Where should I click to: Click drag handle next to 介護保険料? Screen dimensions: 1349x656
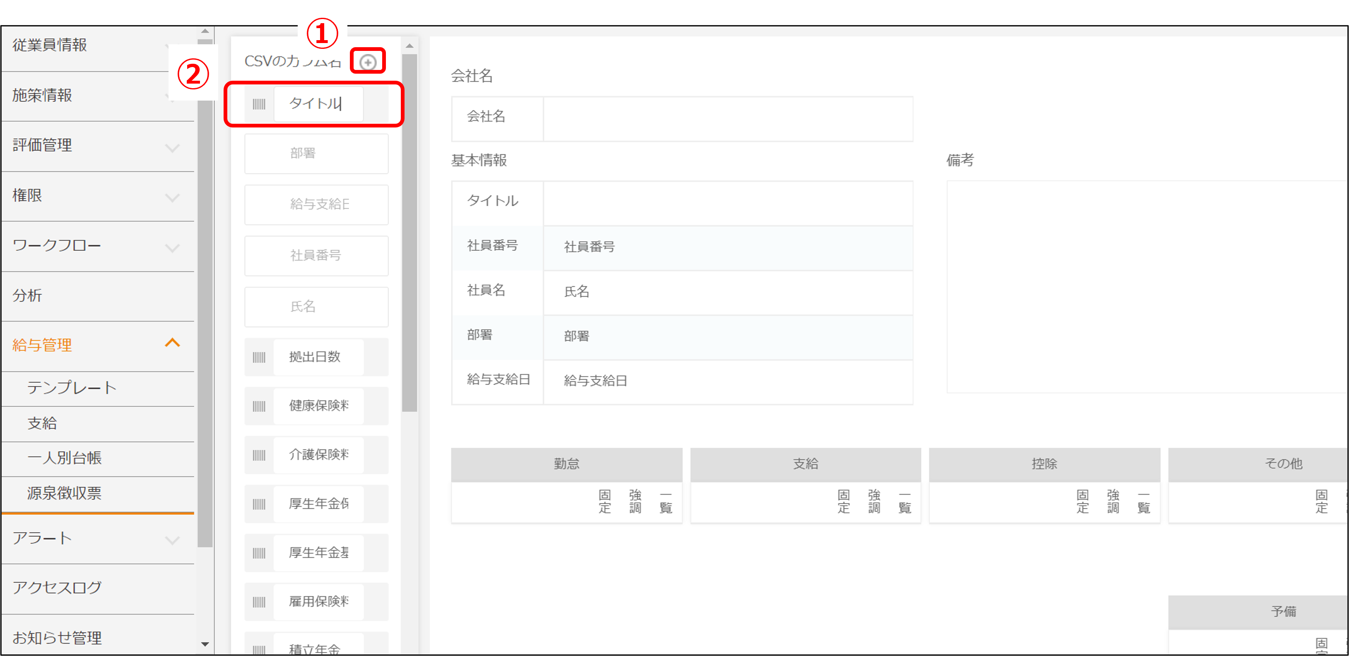click(x=259, y=455)
